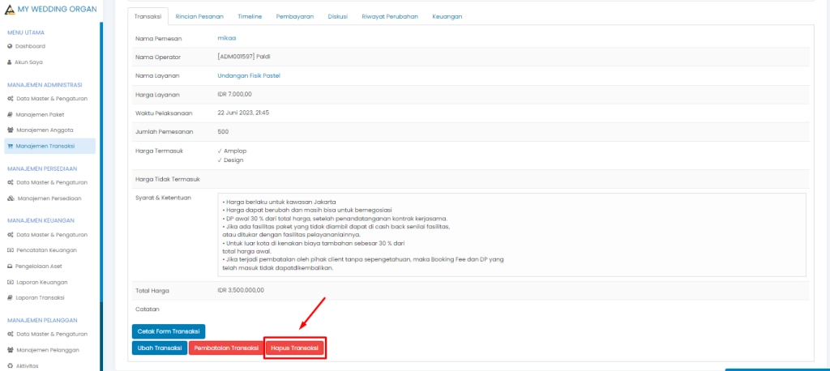Click the Manajemen Paket icon

[x=11, y=114]
